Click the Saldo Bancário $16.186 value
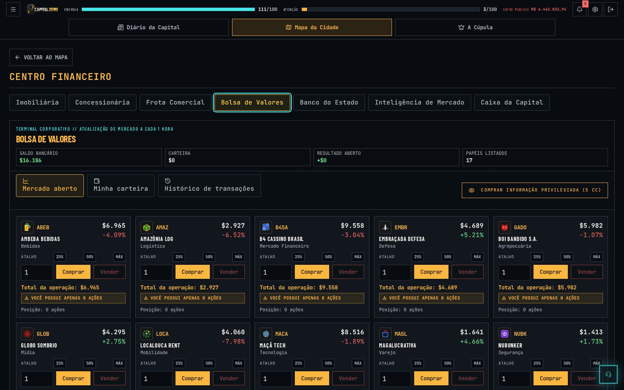This screenshot has height=390, width=624. click(x=30, y=160)
